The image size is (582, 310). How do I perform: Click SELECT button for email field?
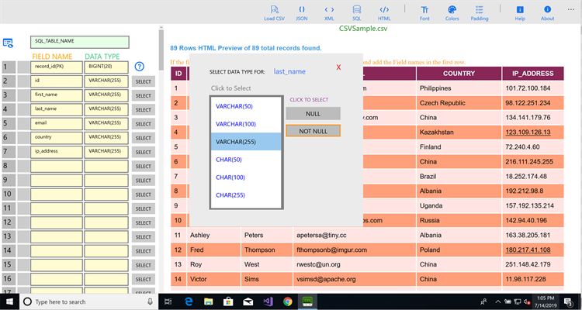point(144,124)
